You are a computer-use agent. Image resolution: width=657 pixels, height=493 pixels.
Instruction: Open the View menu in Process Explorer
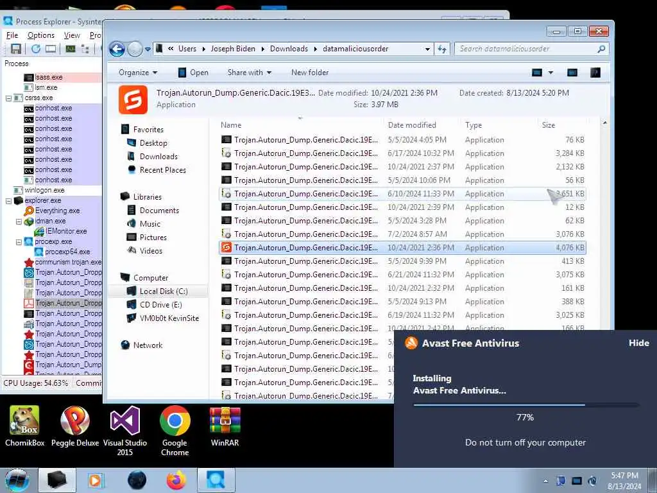(x=72, y=35)
